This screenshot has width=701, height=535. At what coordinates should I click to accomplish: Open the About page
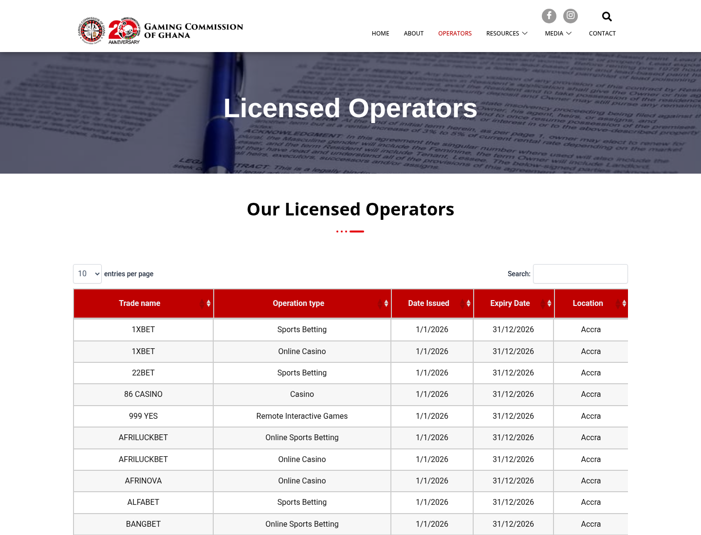(413, 34)
